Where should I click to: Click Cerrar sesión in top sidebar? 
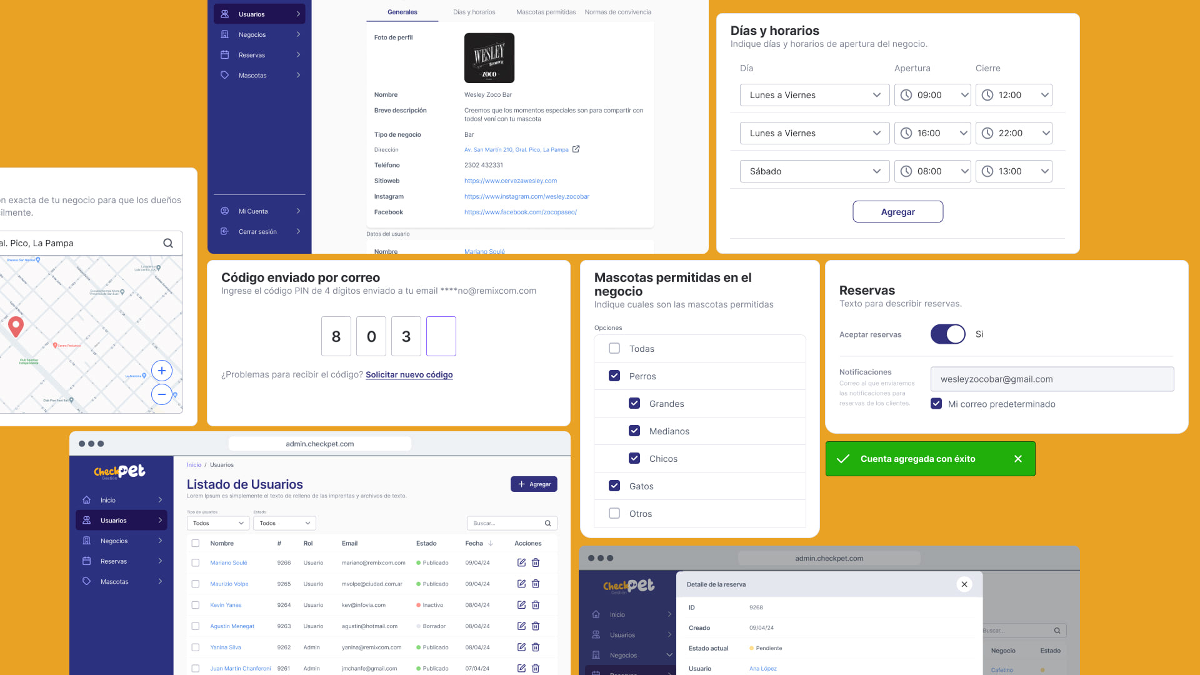pos(259,231)
